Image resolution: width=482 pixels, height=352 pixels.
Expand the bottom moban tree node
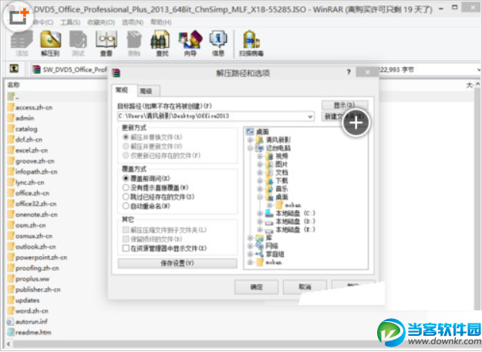point(251,262)
